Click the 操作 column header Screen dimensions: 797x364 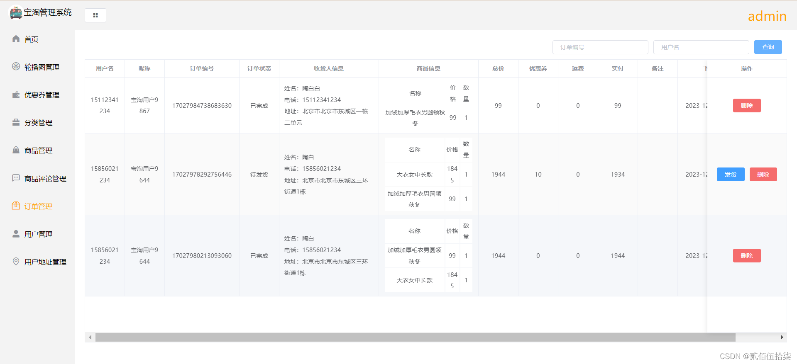pos(747,68)
